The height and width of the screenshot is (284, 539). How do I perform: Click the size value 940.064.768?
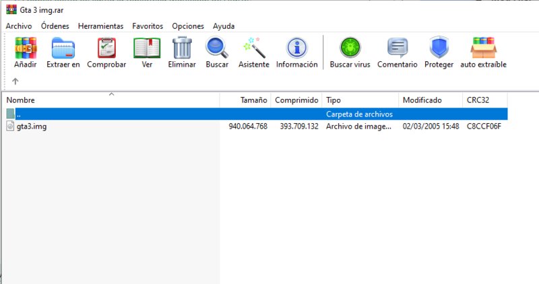tap(248, 127)
